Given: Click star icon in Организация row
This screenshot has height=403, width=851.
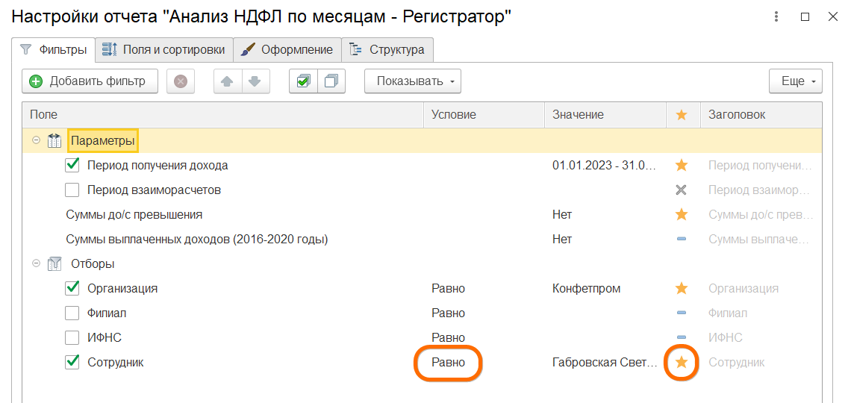Looking at the screenshot, I should 681,288.
